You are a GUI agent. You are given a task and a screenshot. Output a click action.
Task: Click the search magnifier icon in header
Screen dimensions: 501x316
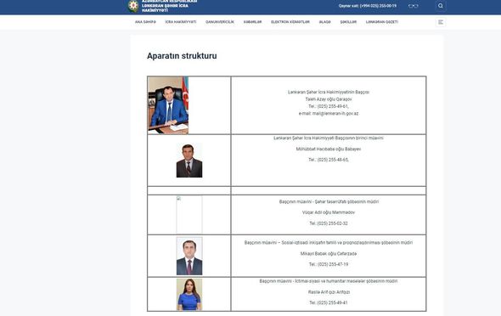441,6
